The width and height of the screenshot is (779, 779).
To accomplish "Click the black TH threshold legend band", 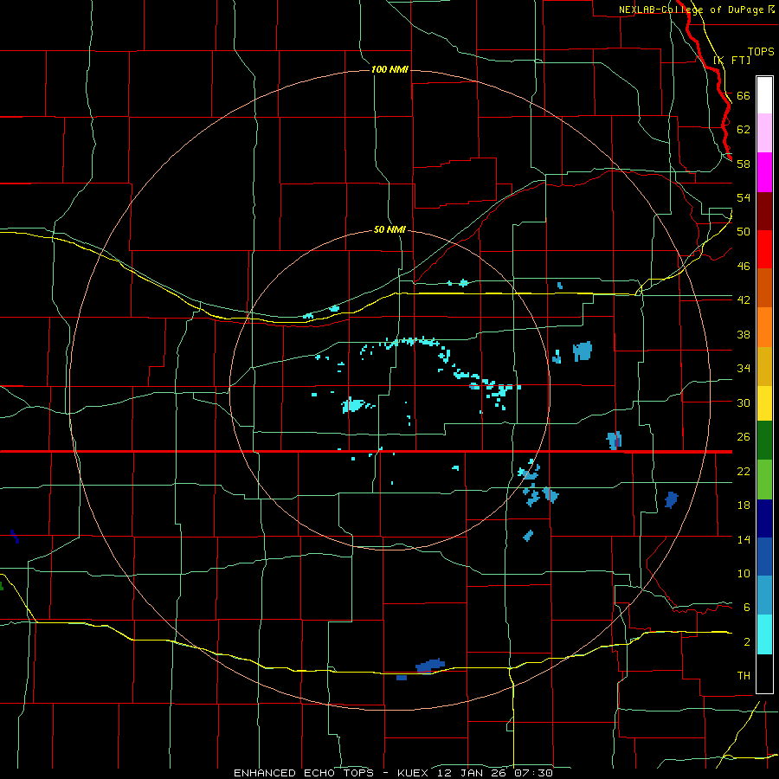I will click(x=764, y=673).
